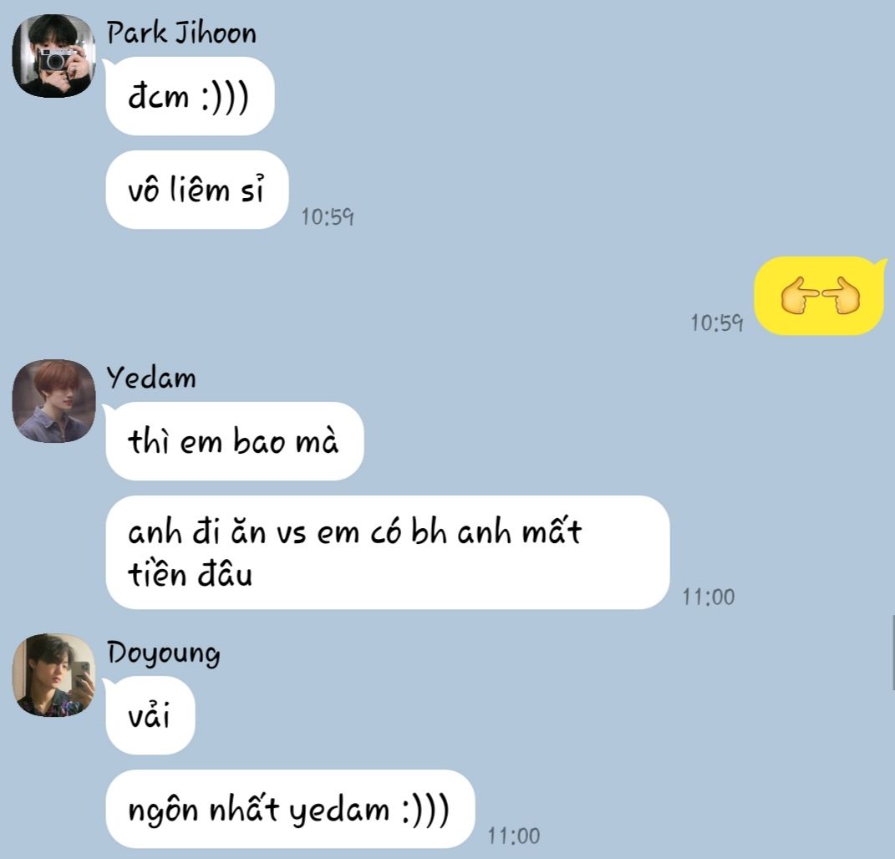The width and height of the screenshot is (895, 859).
Task: Select the 'thì em bao mà' message
Action: click(234, 441)
